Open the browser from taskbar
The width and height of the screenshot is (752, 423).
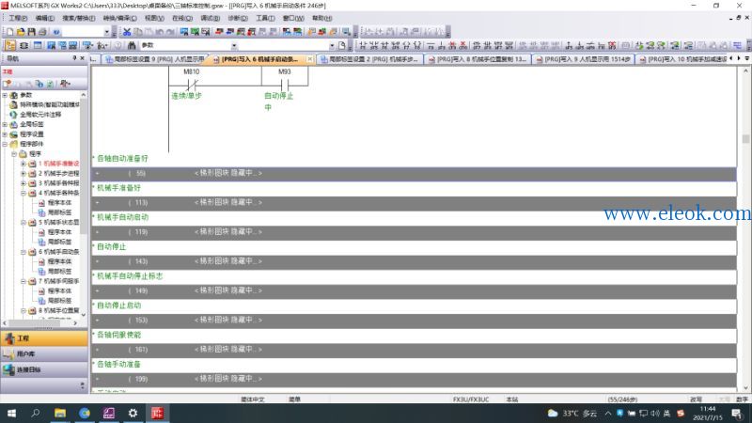click(x=85, y=413)
